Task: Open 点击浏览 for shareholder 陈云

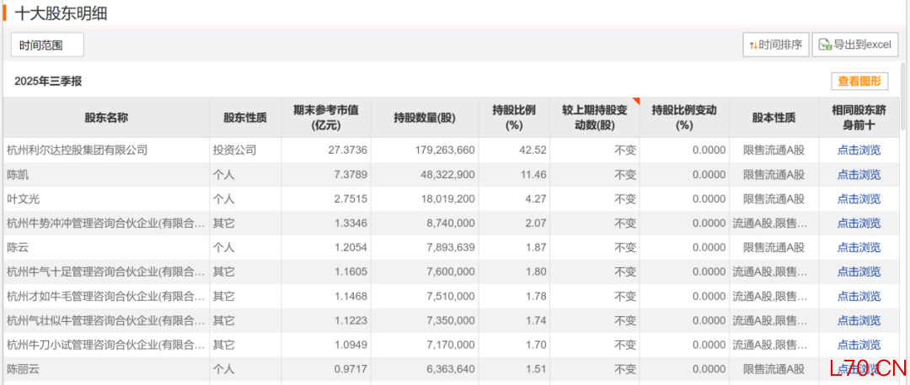Action: pos(859,248)
